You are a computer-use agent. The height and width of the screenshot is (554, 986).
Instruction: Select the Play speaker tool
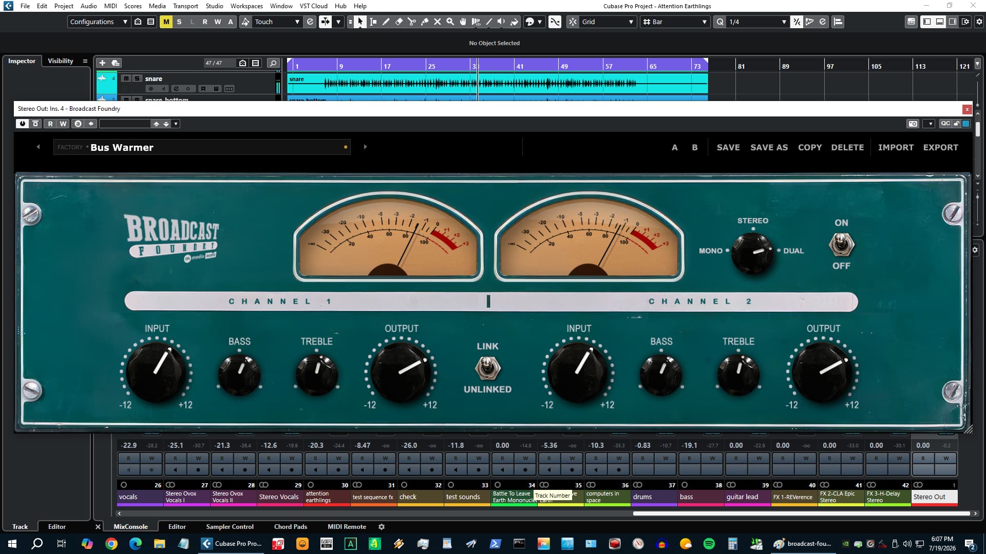tap(501, 22)
